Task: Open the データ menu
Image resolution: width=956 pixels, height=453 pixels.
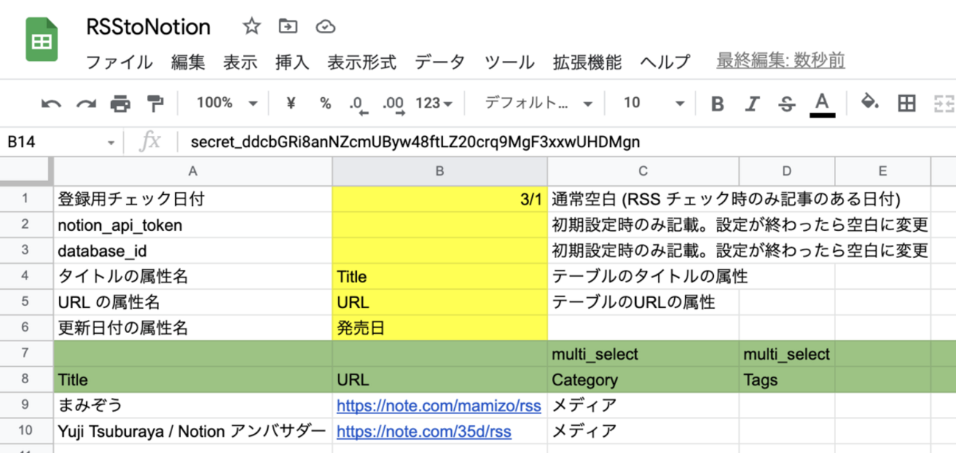Action: (x=439, y=63)
